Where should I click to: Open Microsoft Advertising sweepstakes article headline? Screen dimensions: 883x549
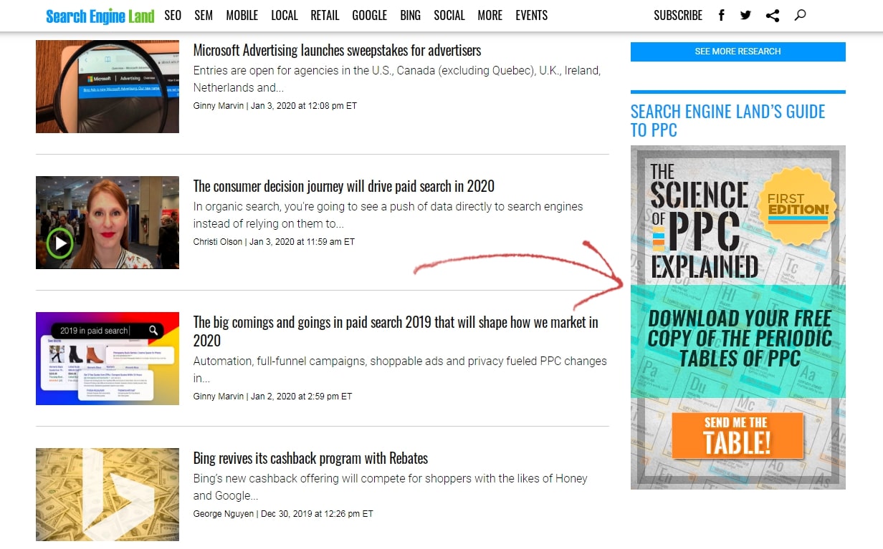tap(337, 50)
